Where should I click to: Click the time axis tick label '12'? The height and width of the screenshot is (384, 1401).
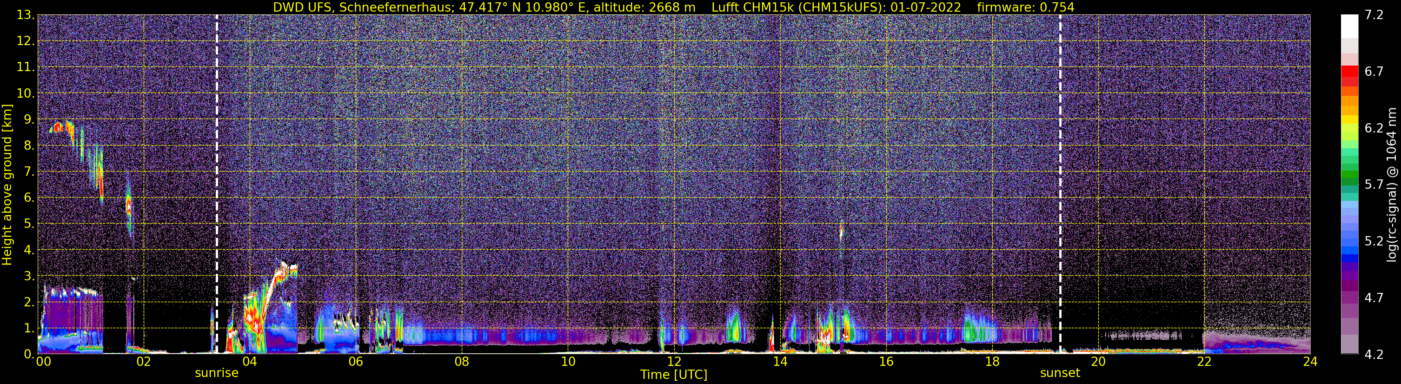tap(674, 362)
